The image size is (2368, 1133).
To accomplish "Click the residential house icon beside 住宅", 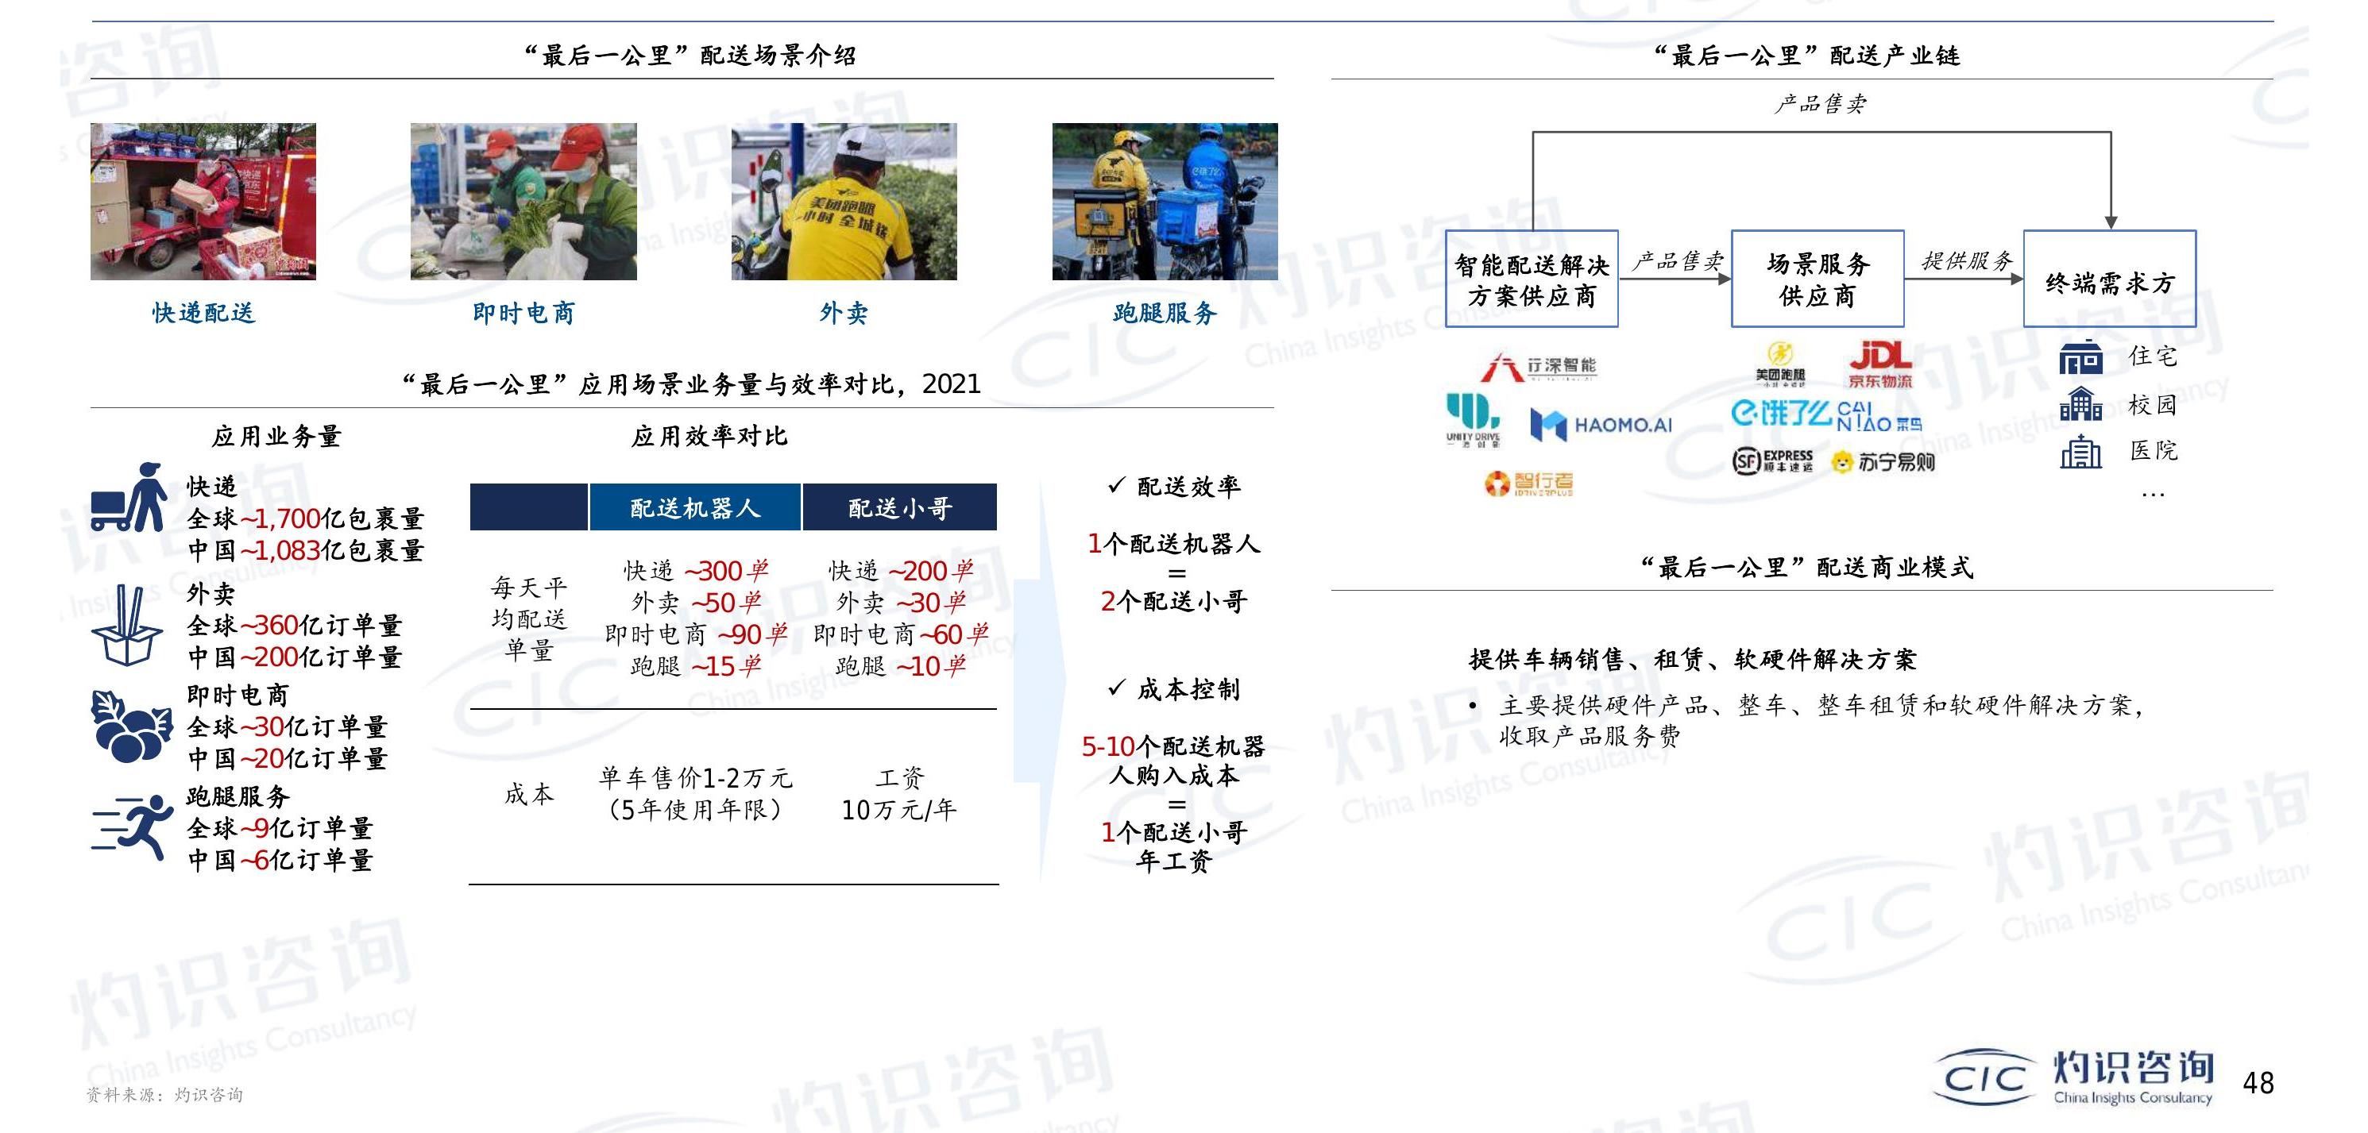I will (x=2080, y=356).
